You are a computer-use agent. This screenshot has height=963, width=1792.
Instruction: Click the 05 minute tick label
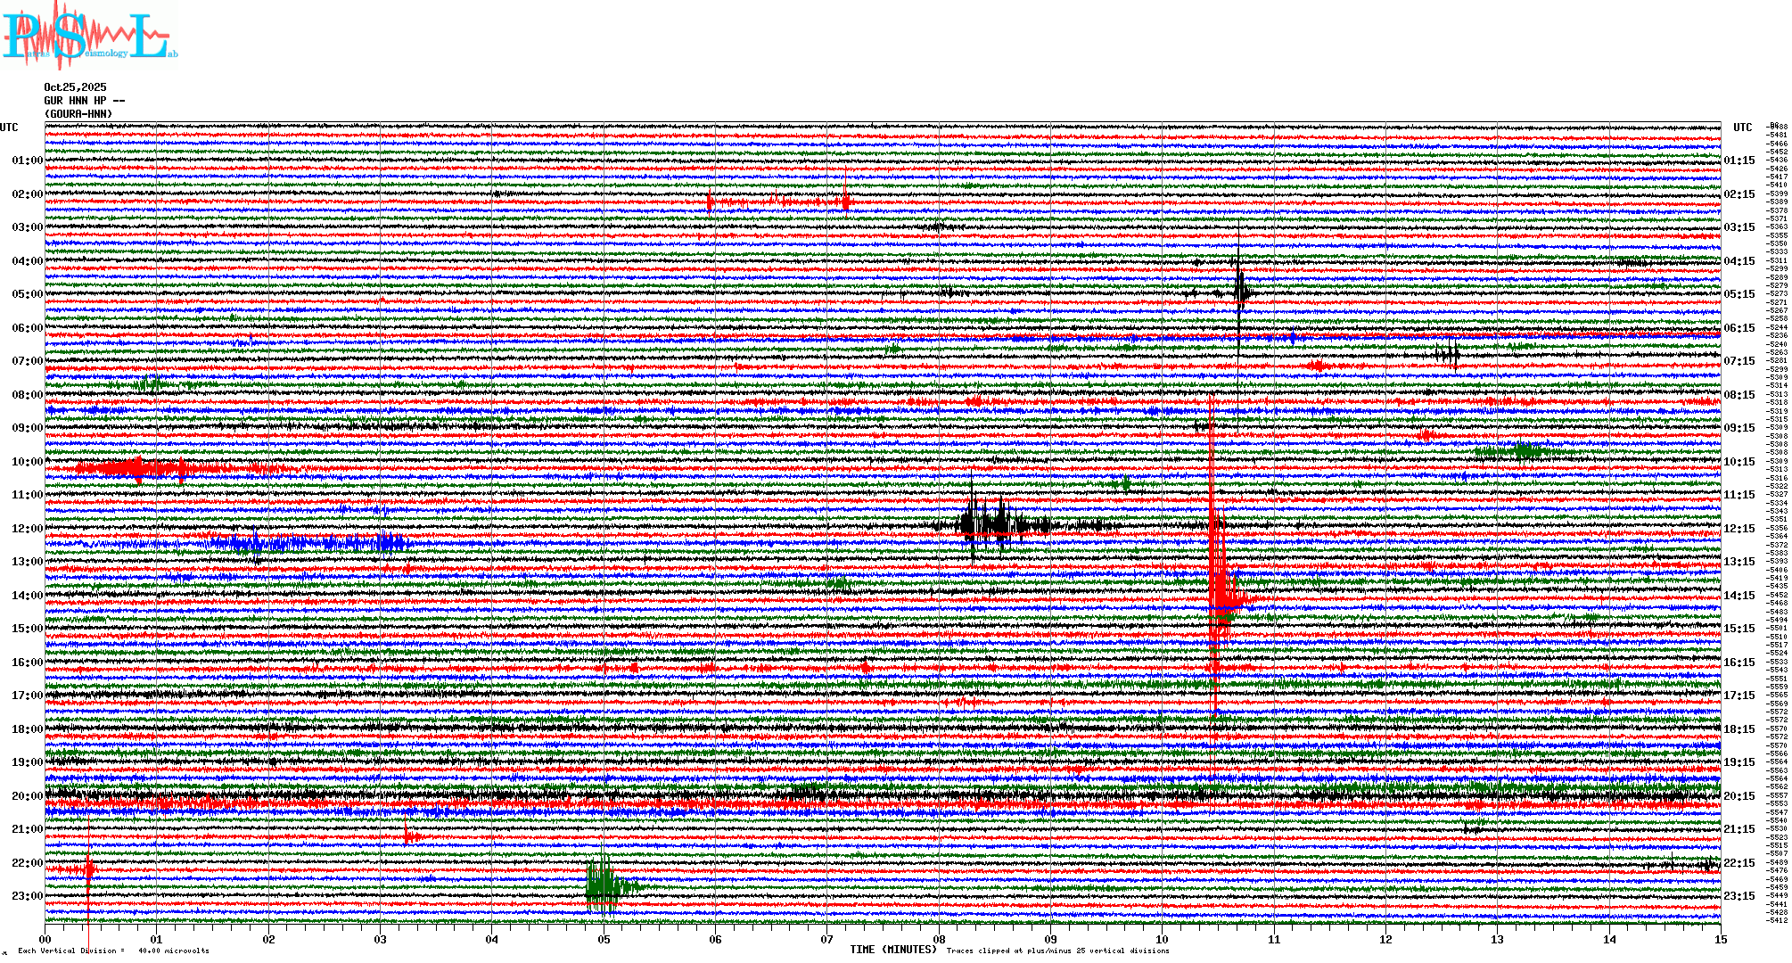[604, 940]
